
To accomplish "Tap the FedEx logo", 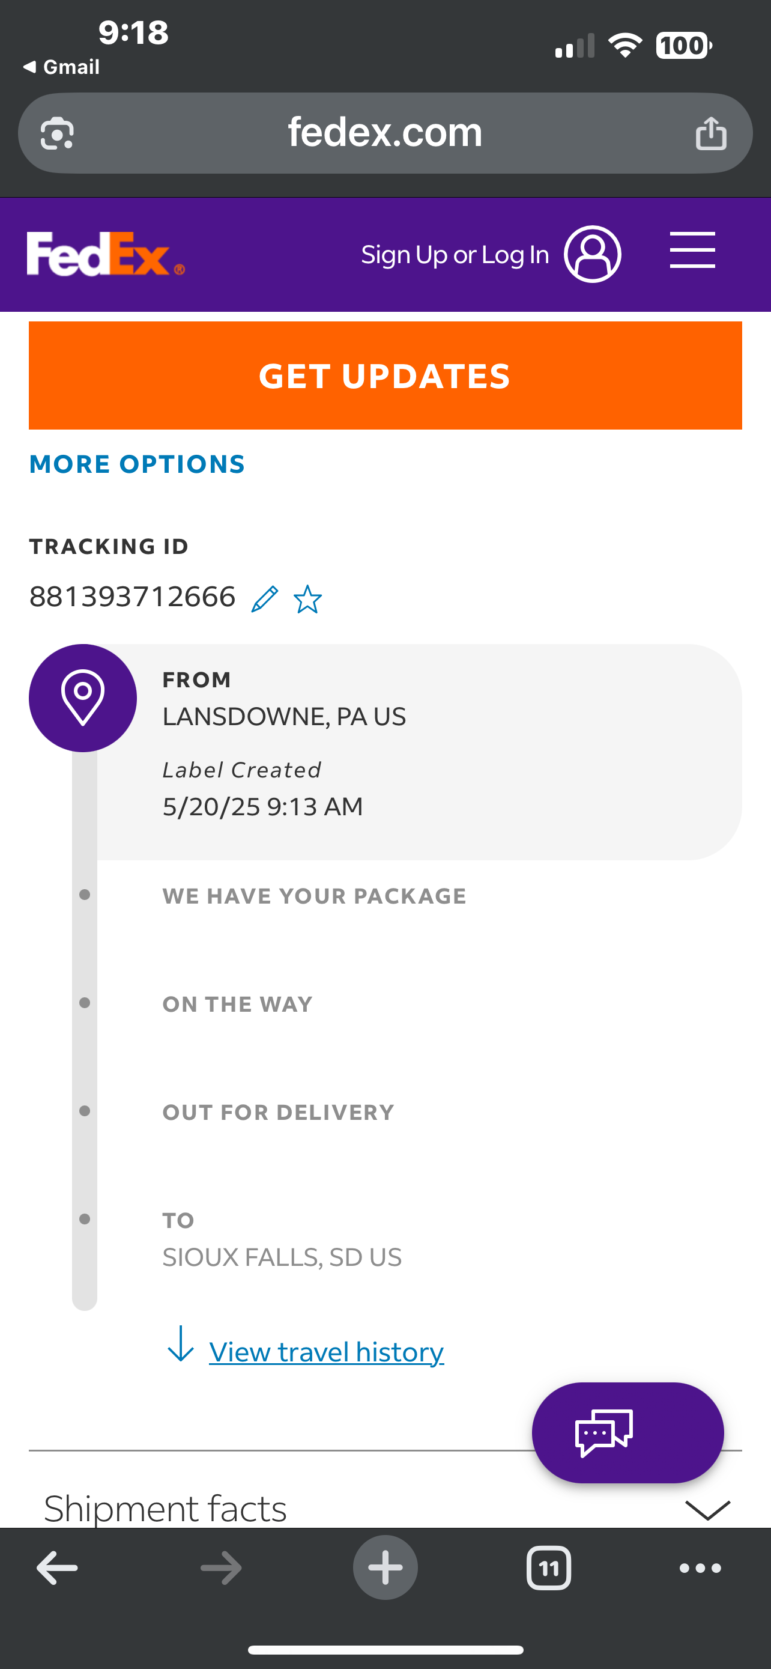I will (x=106, y=254).
